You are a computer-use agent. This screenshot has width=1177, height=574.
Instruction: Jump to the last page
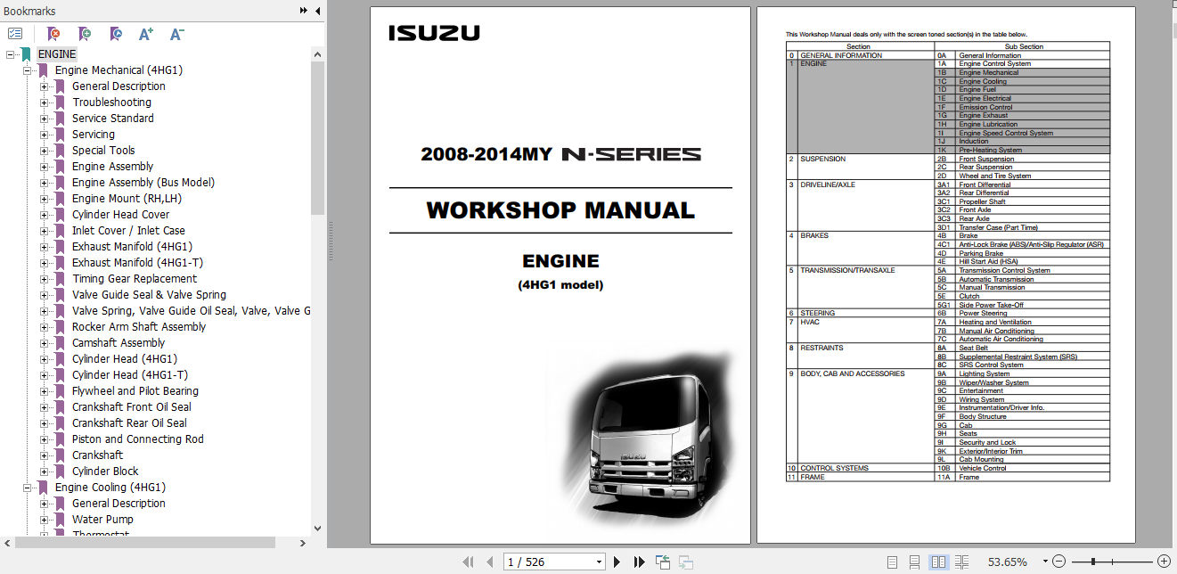(639, 562)
